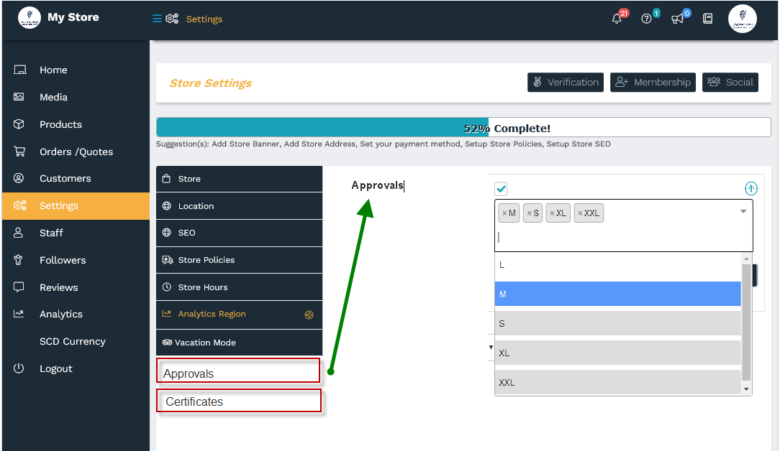The height and width of the screenshot is (451, 780).
Task: Click the Reviews speech bubble icon
Action: click(19, 287)
